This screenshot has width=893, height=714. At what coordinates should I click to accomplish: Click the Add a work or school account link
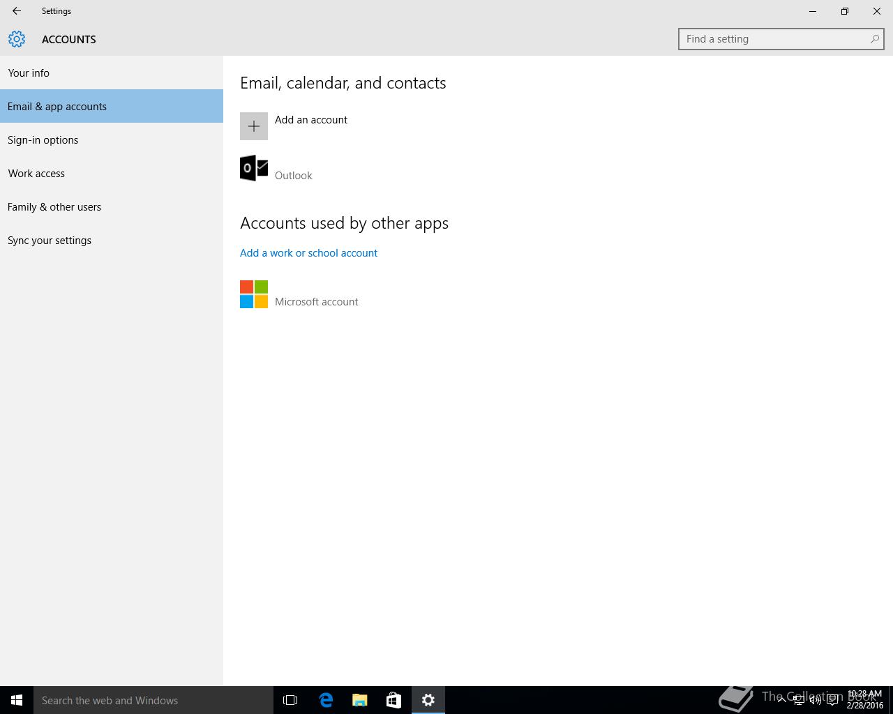[308, 253]
